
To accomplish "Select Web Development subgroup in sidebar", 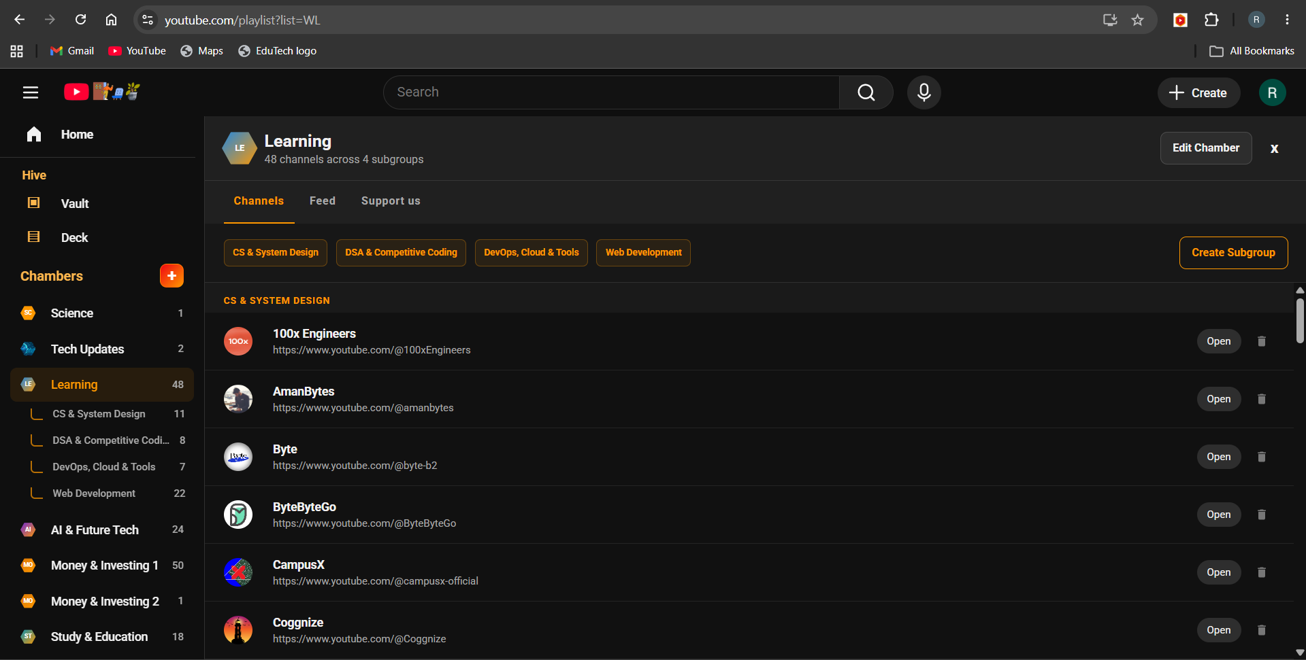I will click(x=109, y=493).
